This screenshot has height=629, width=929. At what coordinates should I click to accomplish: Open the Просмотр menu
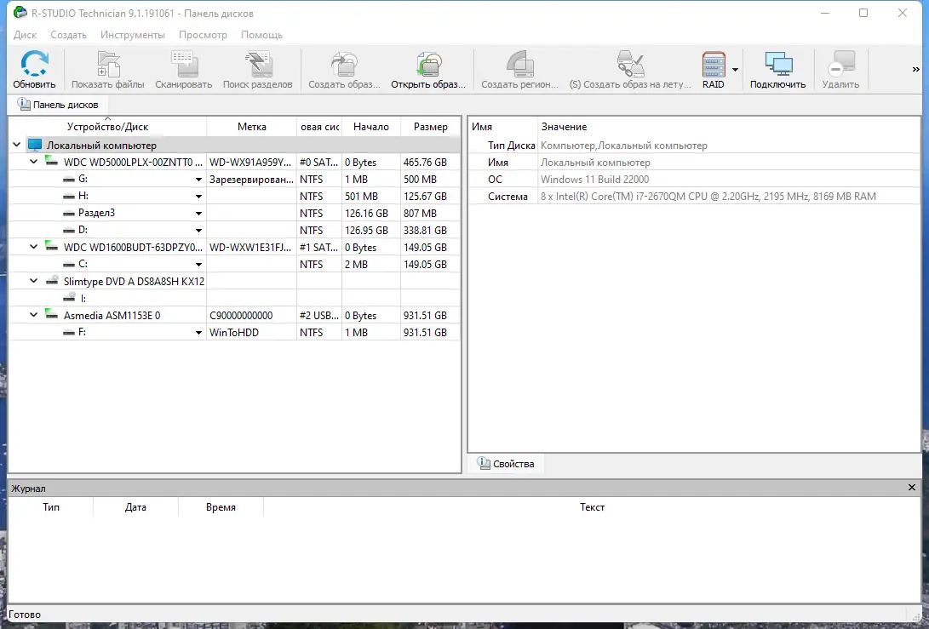(203, 35)
